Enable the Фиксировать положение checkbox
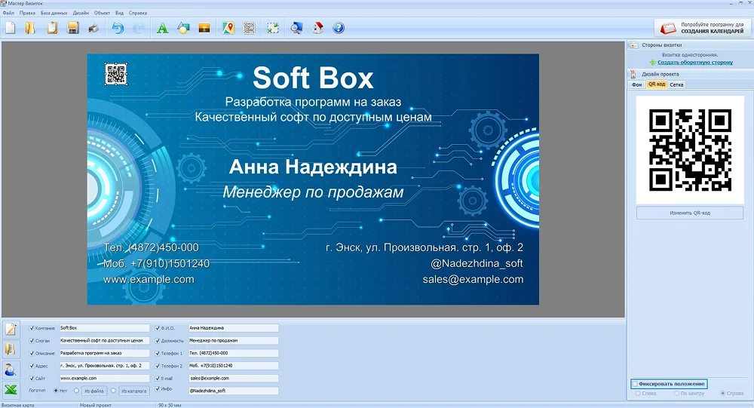Image resolution: width=754 pixels, height=408 pixels. pos(636,384)
